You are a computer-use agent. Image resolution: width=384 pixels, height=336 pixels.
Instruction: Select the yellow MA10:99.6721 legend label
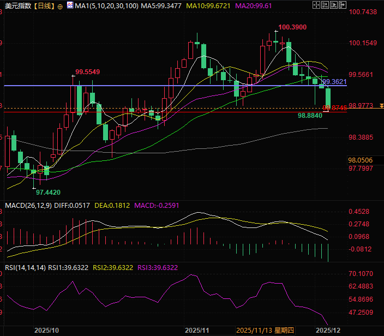click(x=206, y=6)
